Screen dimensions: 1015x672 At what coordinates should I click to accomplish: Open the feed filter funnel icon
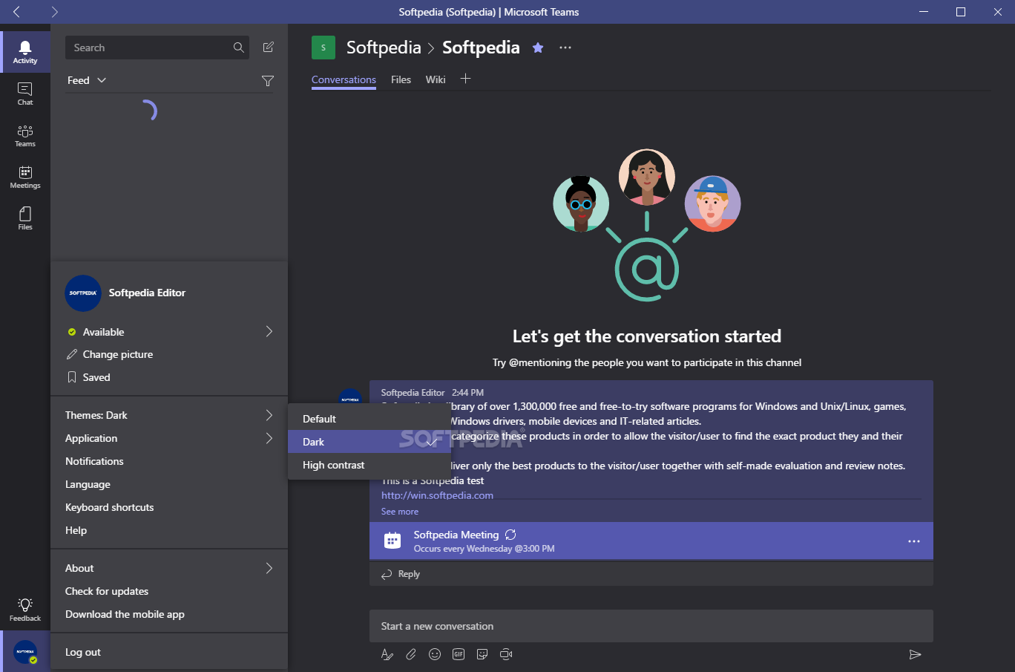point(268,81)
